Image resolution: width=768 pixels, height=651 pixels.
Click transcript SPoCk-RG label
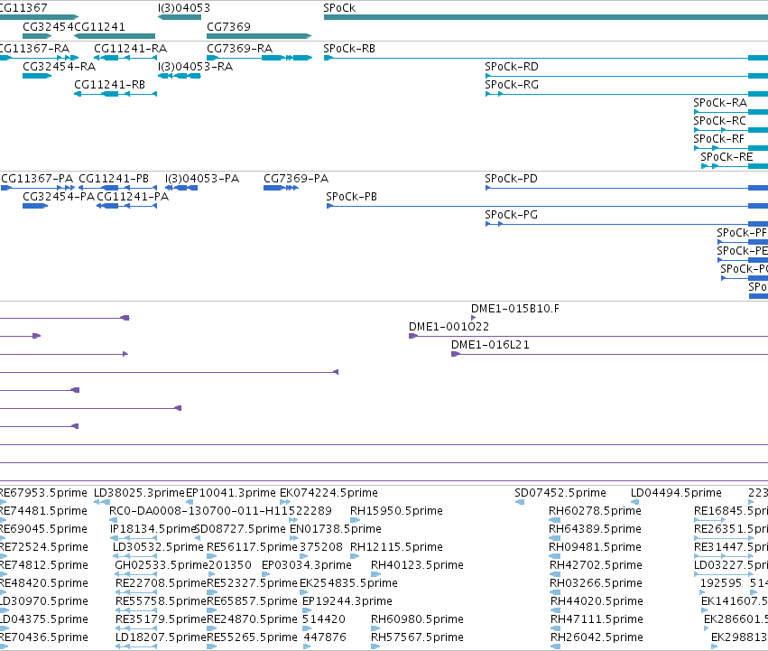coord(512,85)
